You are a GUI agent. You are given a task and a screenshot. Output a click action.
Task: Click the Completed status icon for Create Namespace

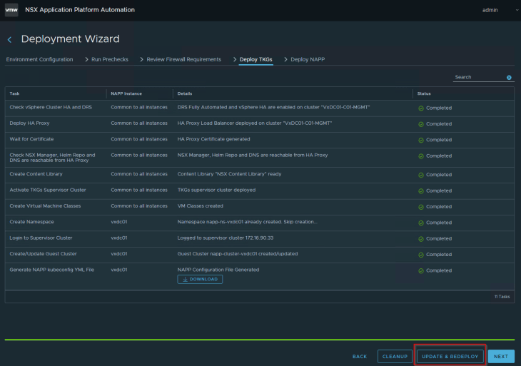421,223
